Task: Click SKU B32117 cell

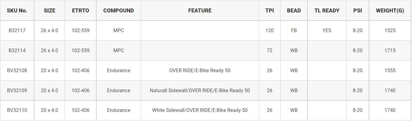Action: [x=17, y=31]
